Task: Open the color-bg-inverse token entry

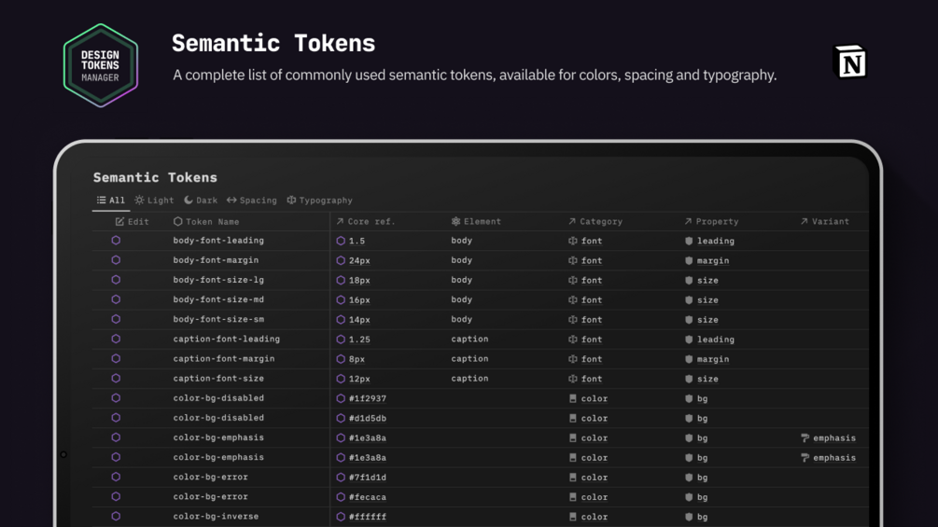Action: [216, 516]
